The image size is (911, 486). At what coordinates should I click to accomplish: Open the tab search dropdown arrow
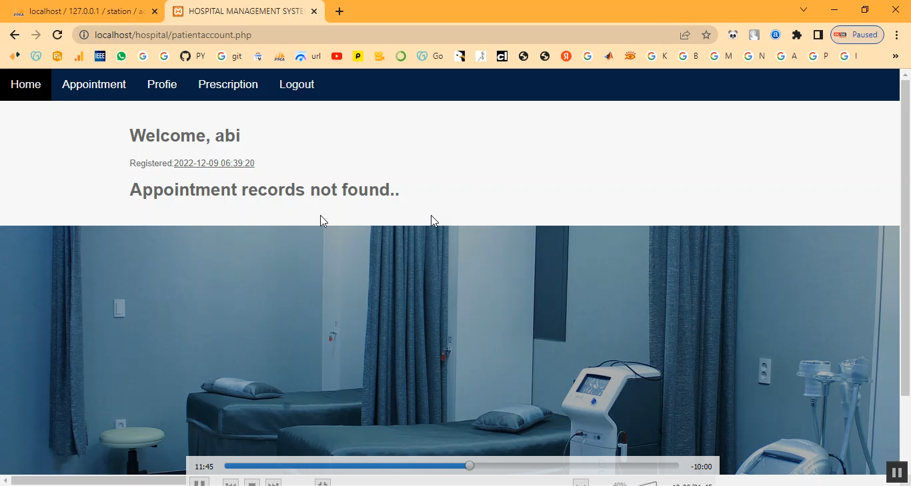pyautogui.click(x=804, y=10)
